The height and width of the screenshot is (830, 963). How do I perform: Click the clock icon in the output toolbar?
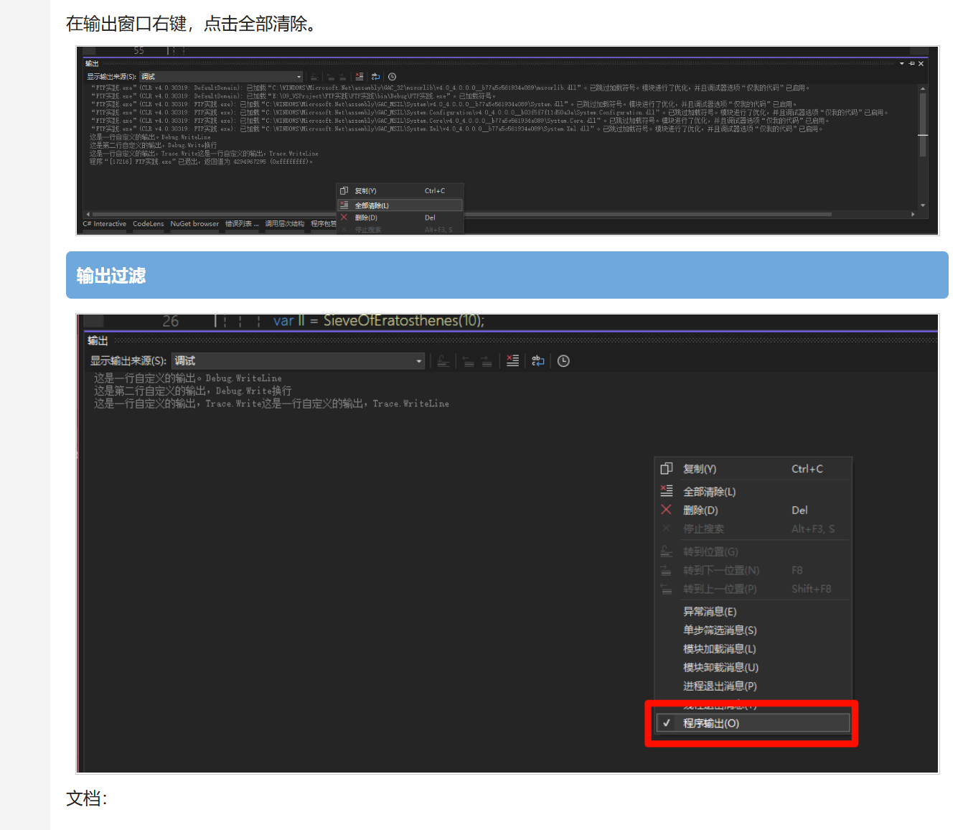[x=563, y=360]
